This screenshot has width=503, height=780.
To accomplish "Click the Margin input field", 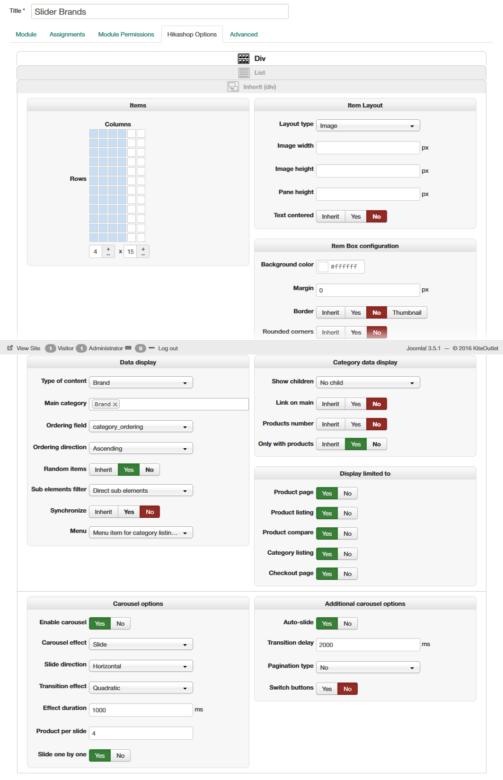I will [368, 290].
